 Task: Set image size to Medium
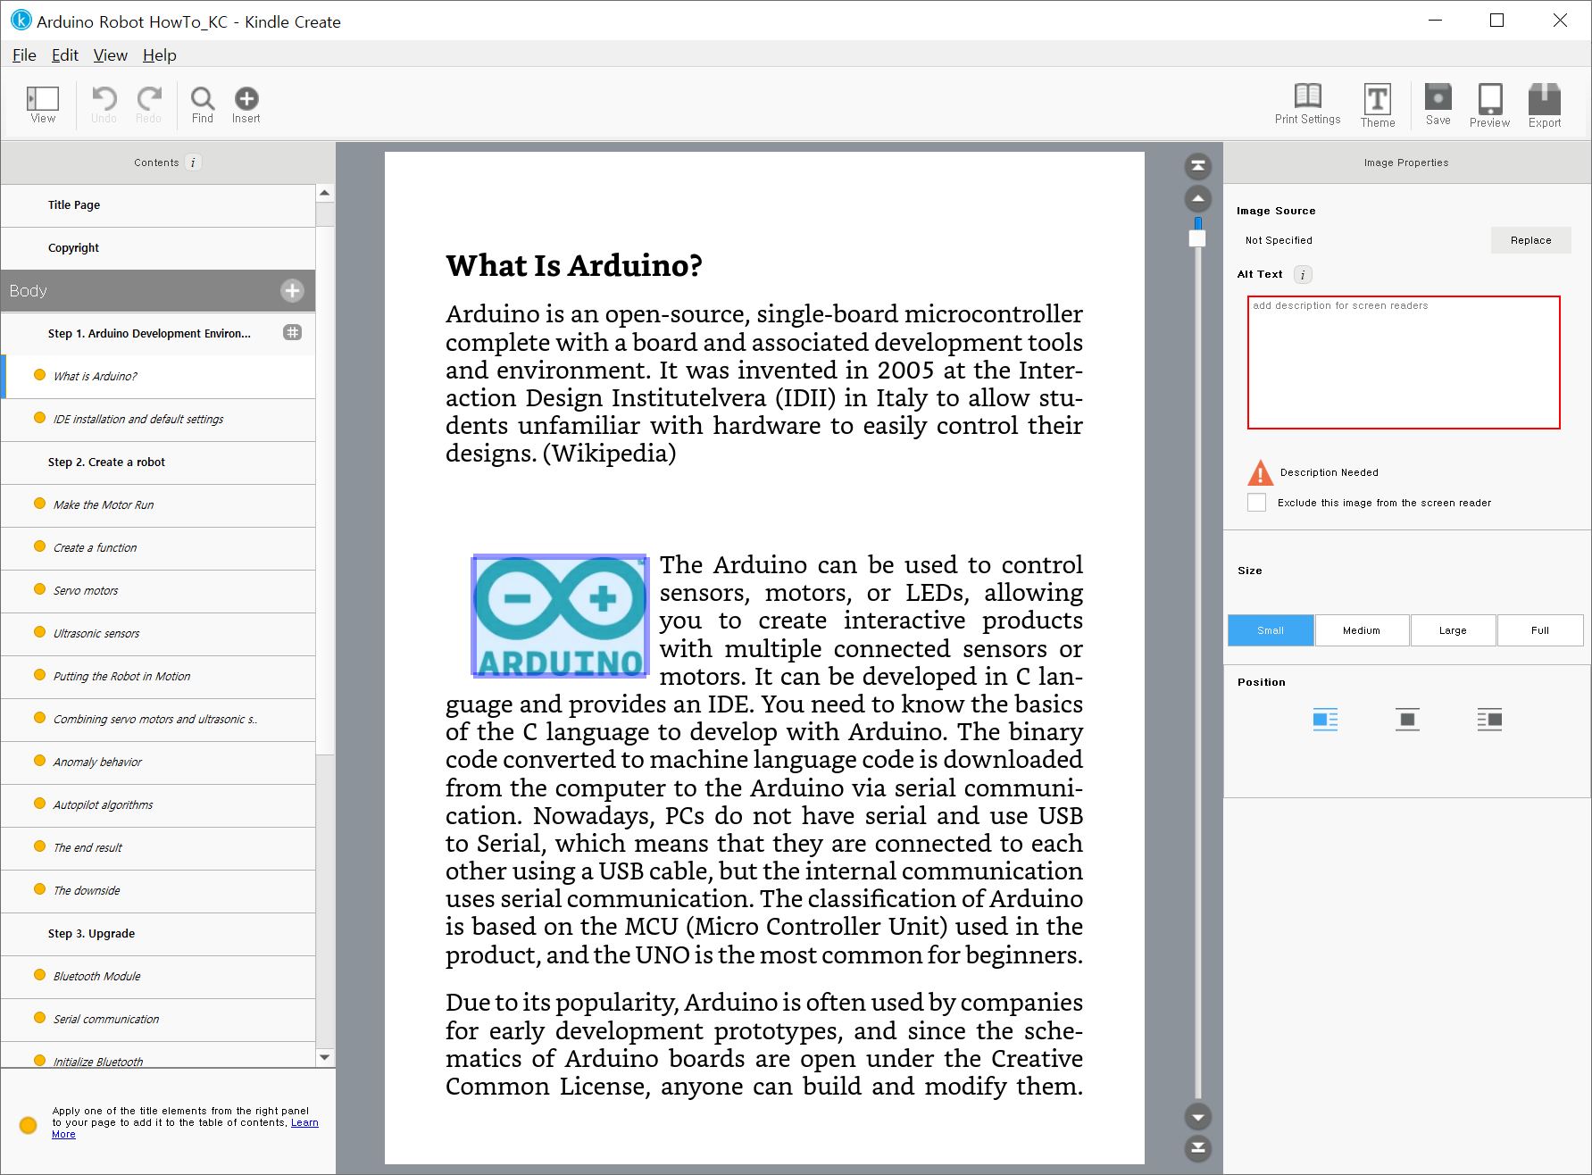pos(1362,630)
